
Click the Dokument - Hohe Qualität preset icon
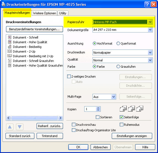tap(10, 42)
